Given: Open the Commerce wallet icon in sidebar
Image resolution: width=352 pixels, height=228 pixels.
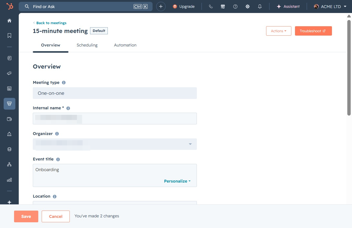Looking at the screenshot, I should tap(9, 119).
